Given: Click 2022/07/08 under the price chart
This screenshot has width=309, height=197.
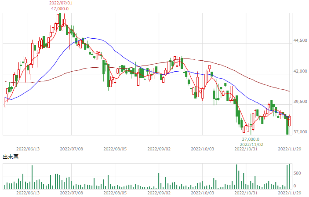Looking at the screenshot, I should [x=71, y=149].
